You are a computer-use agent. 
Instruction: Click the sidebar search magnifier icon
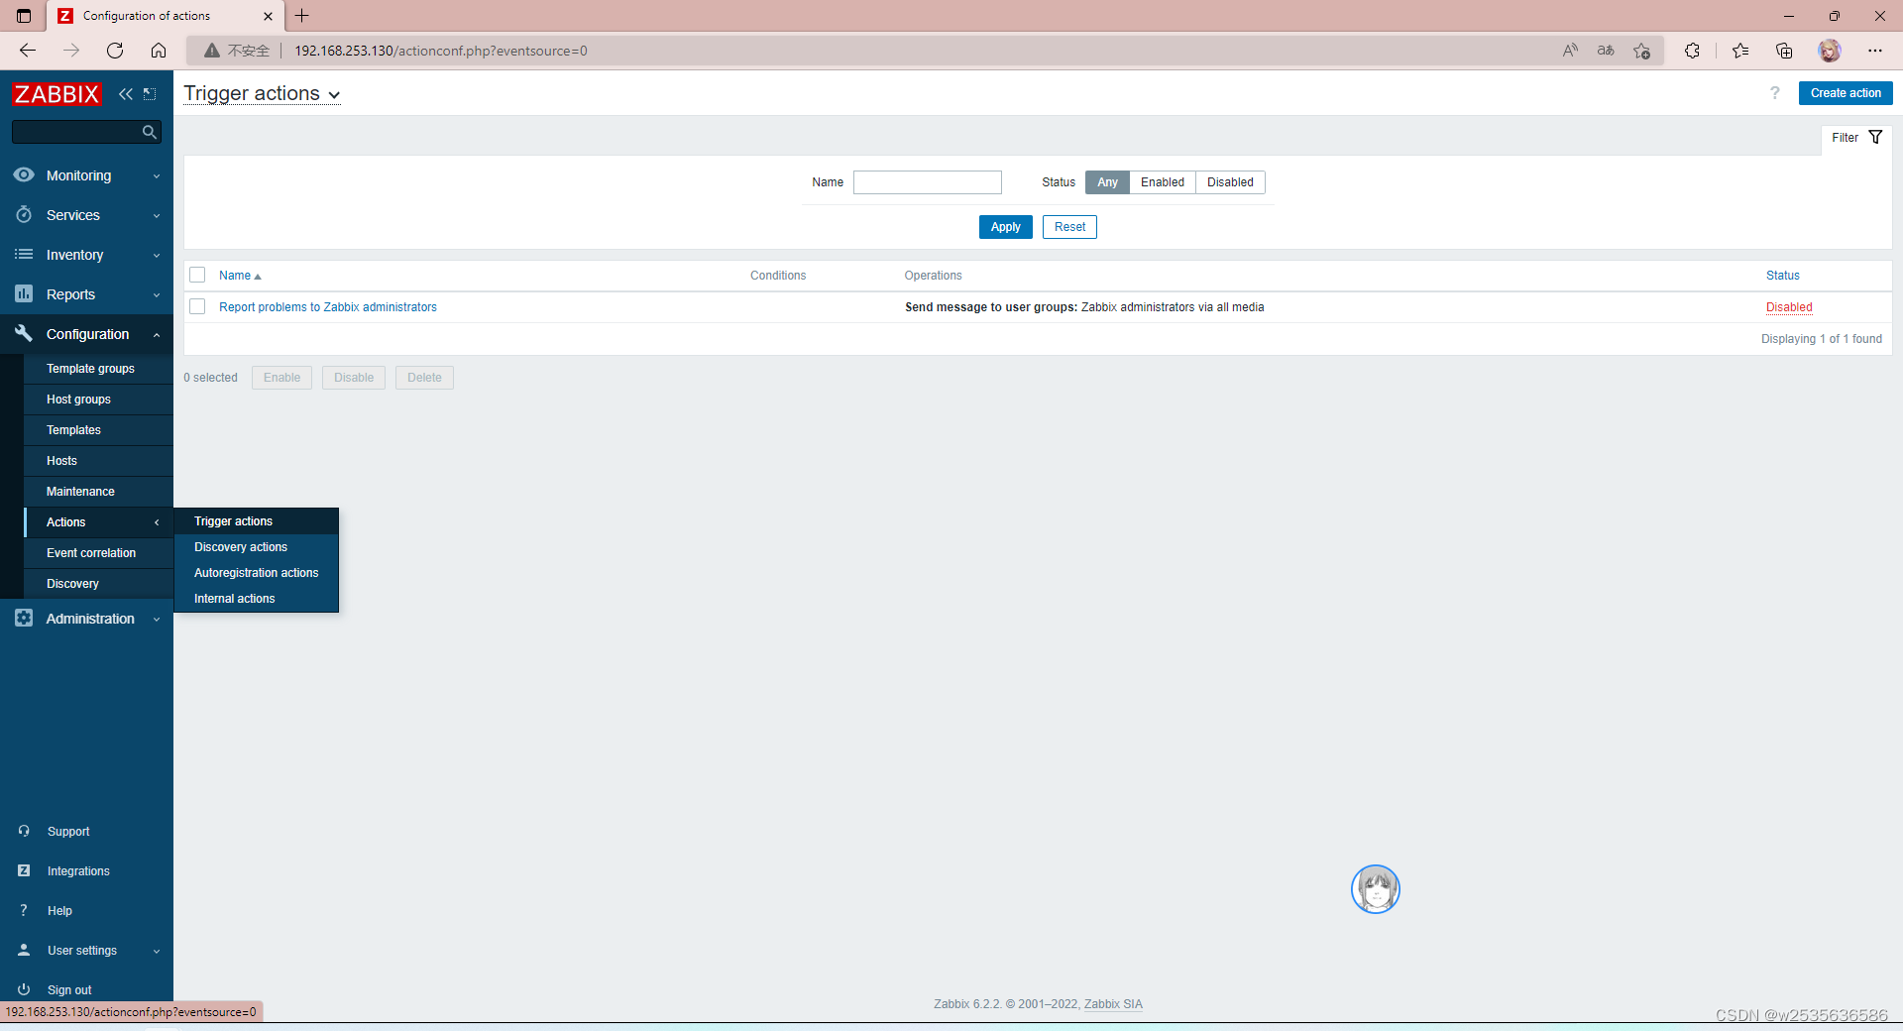149,132
